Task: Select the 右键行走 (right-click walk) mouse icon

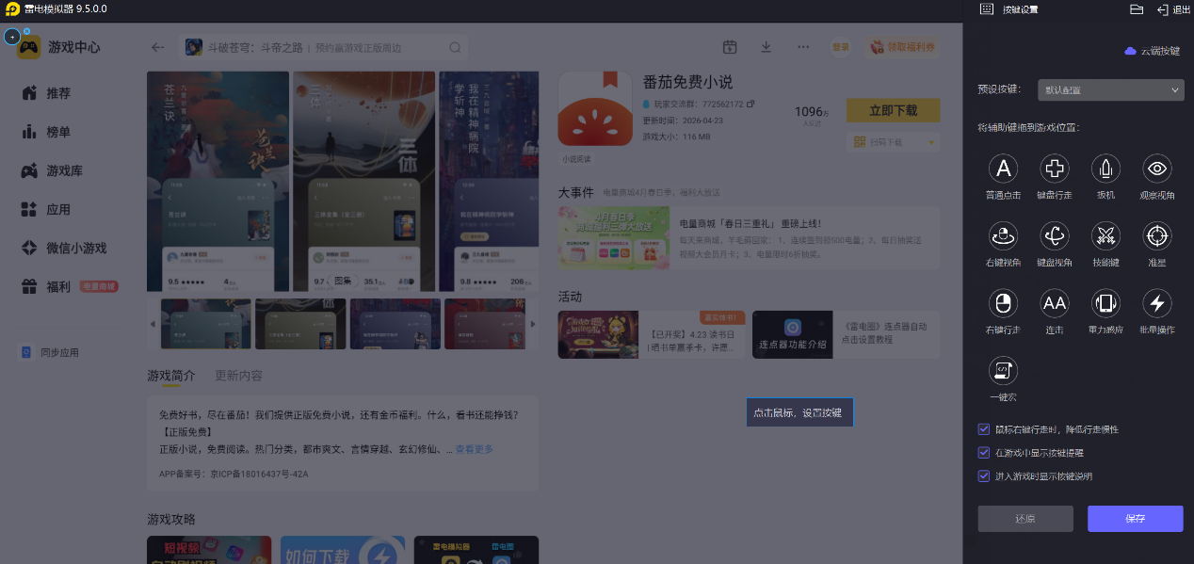Action: 1003,303
